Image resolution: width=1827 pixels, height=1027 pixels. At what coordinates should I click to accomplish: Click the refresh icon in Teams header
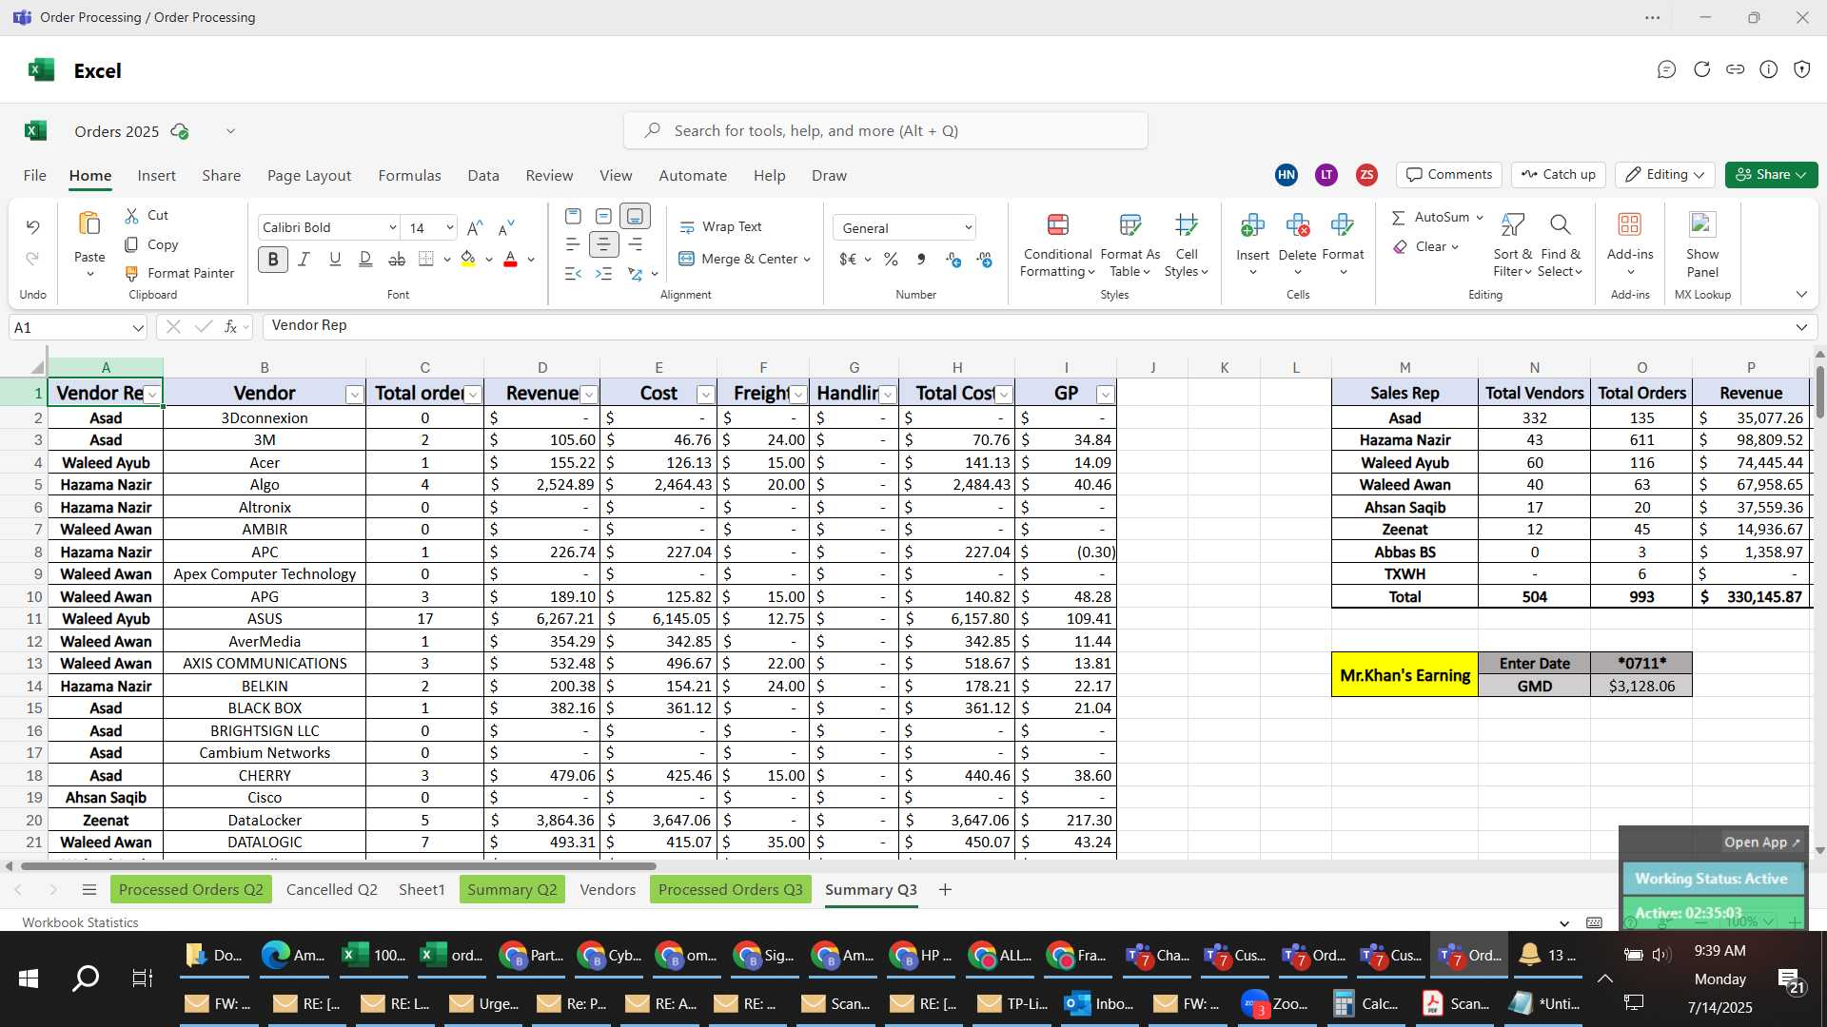point(1701,69)
